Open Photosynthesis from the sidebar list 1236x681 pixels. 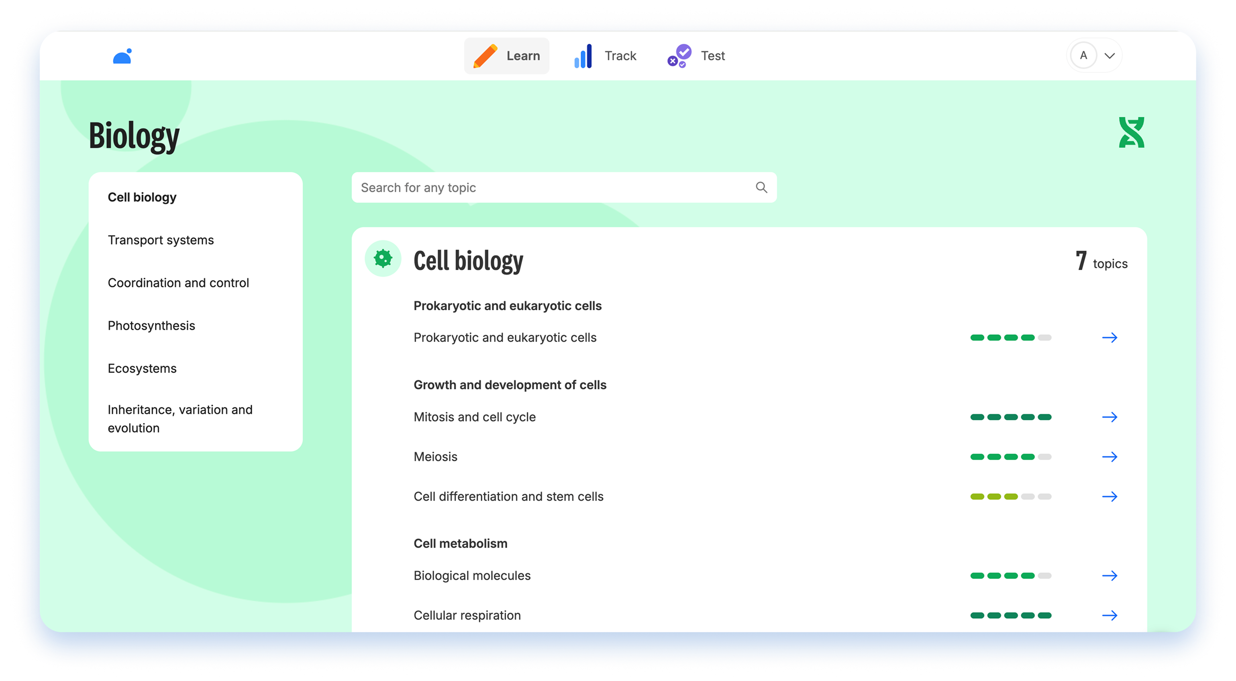pyautogui.click(x=151, y=325)
